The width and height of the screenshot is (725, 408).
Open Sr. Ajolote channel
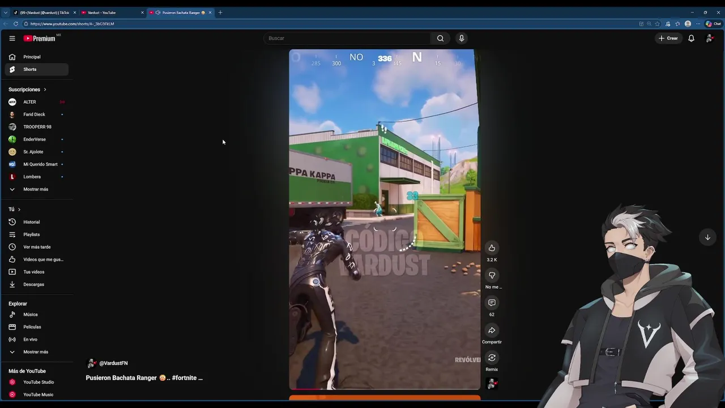(x=37, y=152)
